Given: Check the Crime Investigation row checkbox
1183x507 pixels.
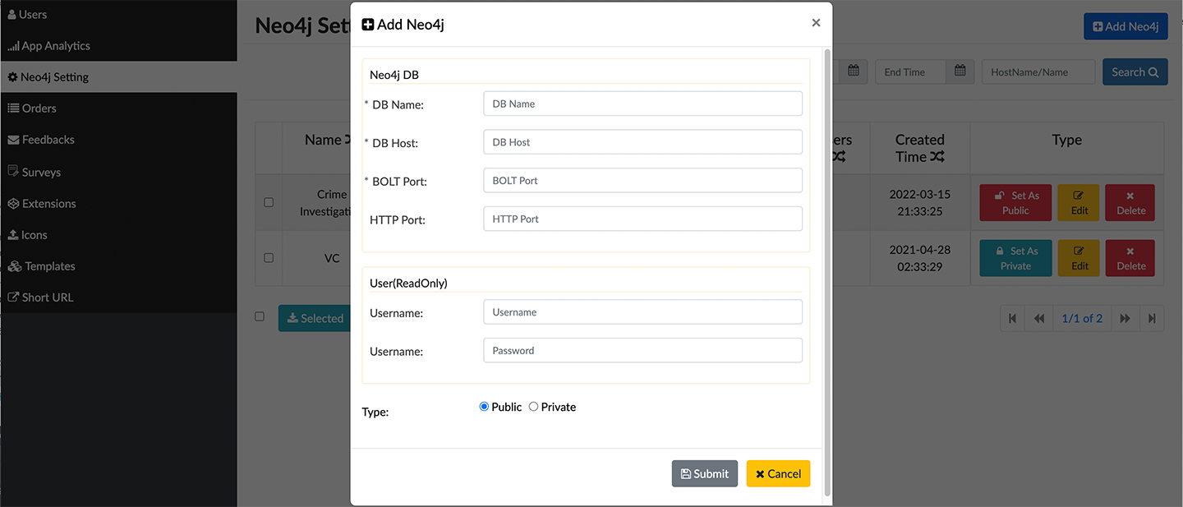Looking at the screenshot, I should click(x=269, y=202).
